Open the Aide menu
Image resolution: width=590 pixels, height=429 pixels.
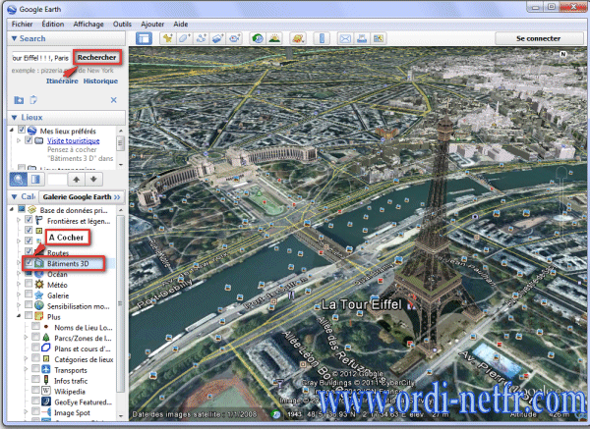coord(181,24)
